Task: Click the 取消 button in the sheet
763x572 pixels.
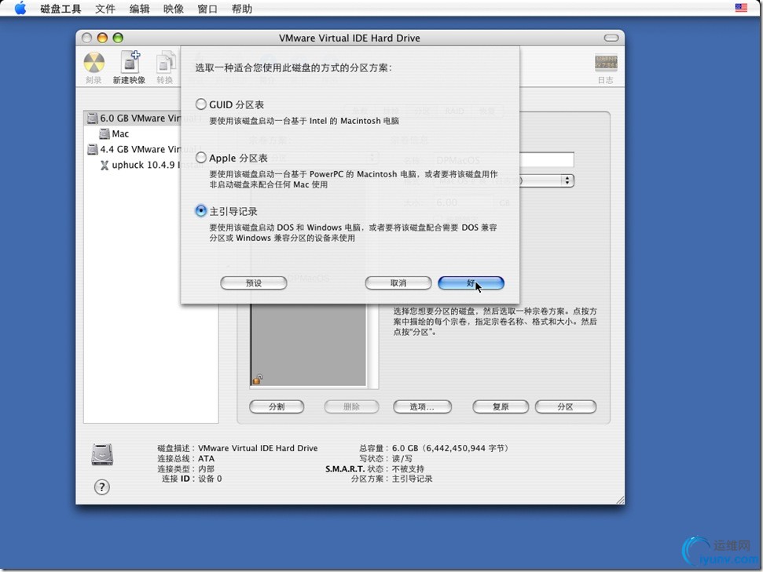Action: [x=398, y=282]
